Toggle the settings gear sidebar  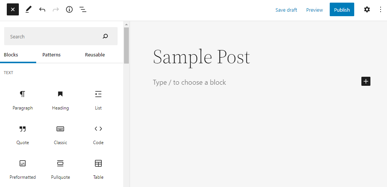[367, 10]
